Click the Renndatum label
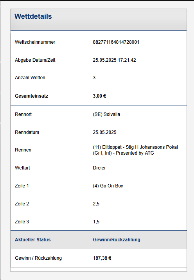Viewport: 194px width, 280px height. click(x=27, y=132)
